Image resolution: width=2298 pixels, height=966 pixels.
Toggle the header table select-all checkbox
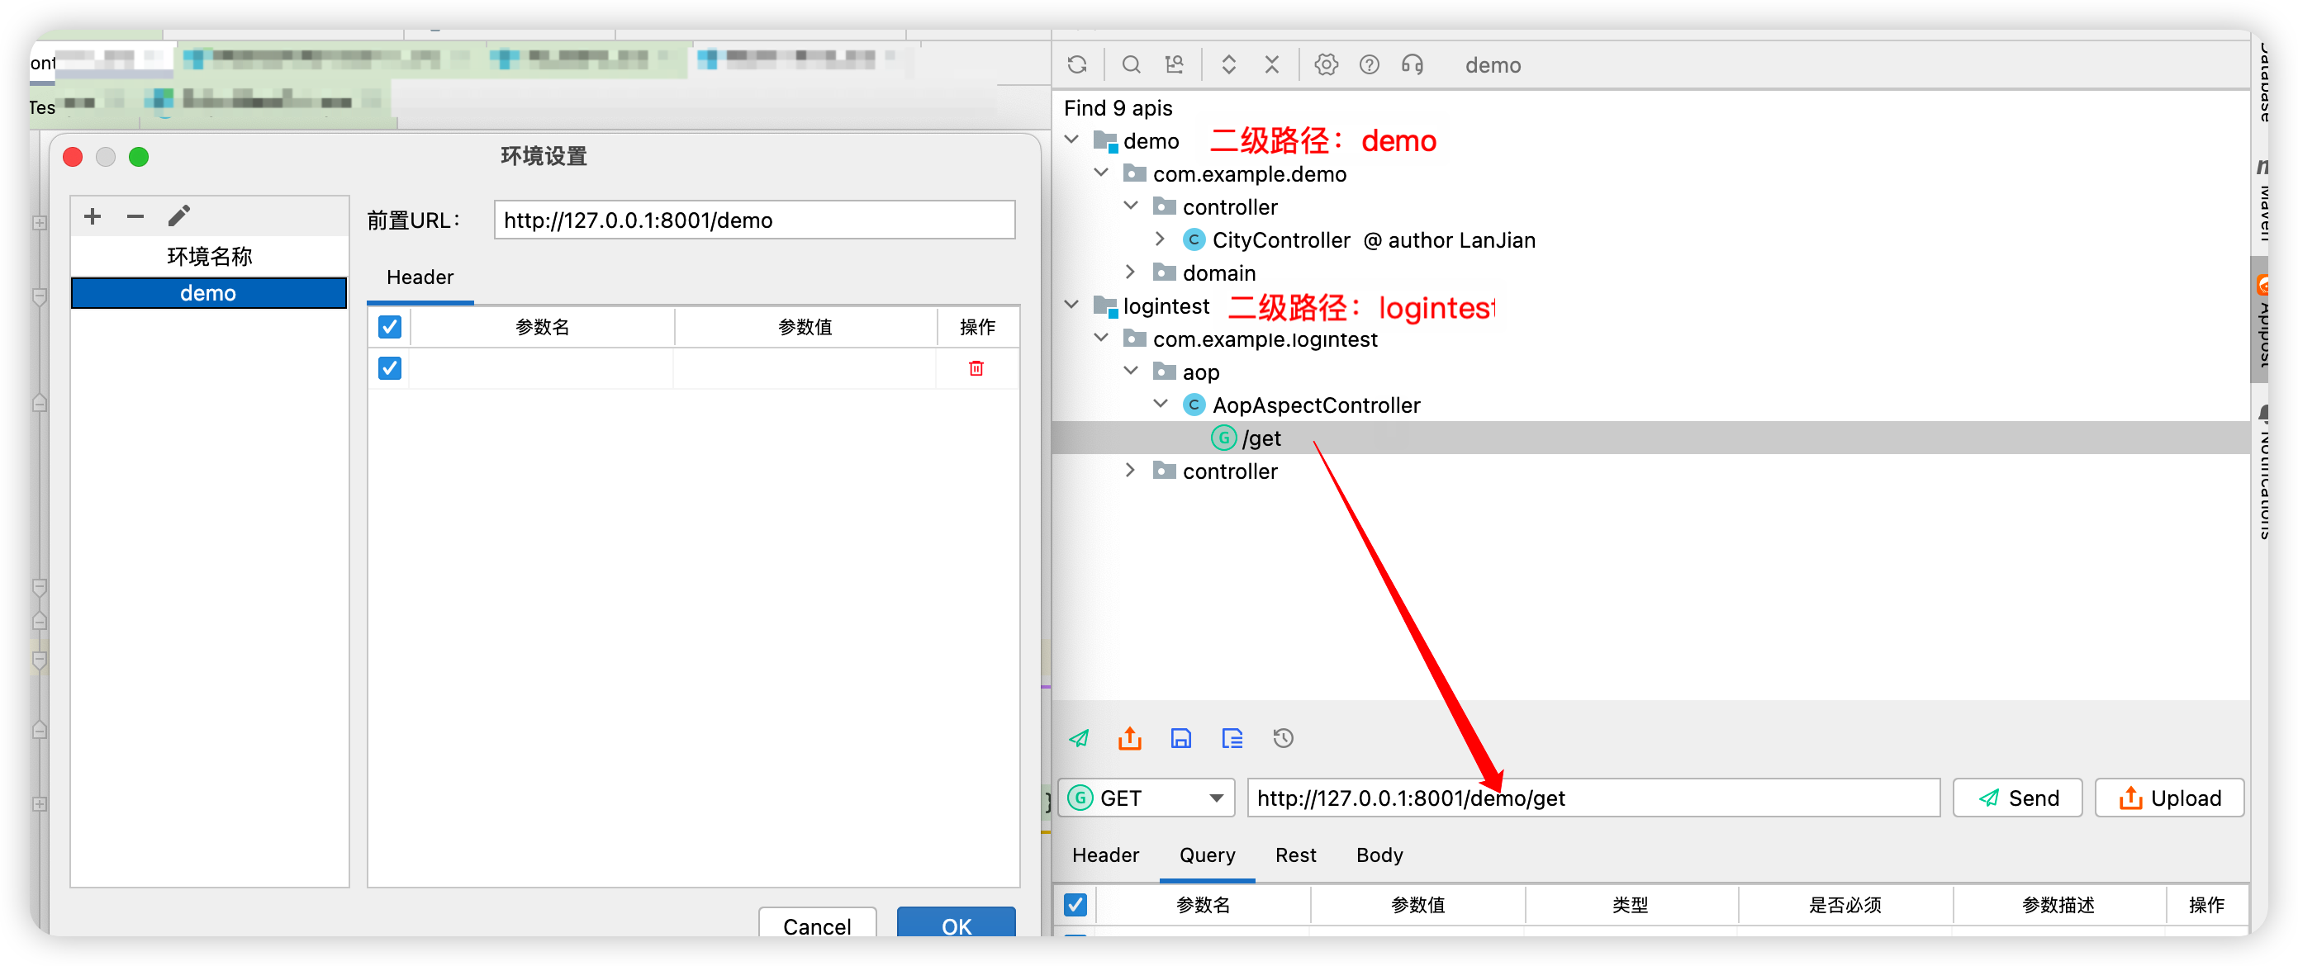coord(390,326)
